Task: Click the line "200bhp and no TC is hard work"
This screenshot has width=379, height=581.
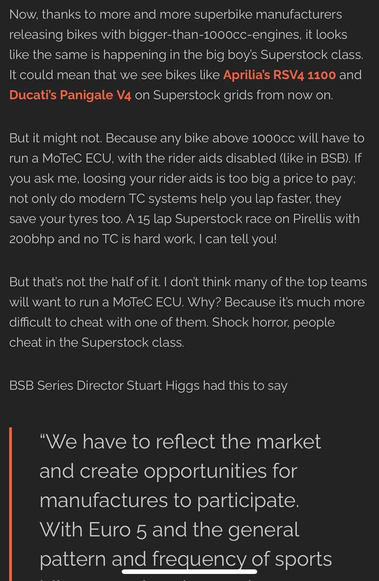Action: [143, 239]
